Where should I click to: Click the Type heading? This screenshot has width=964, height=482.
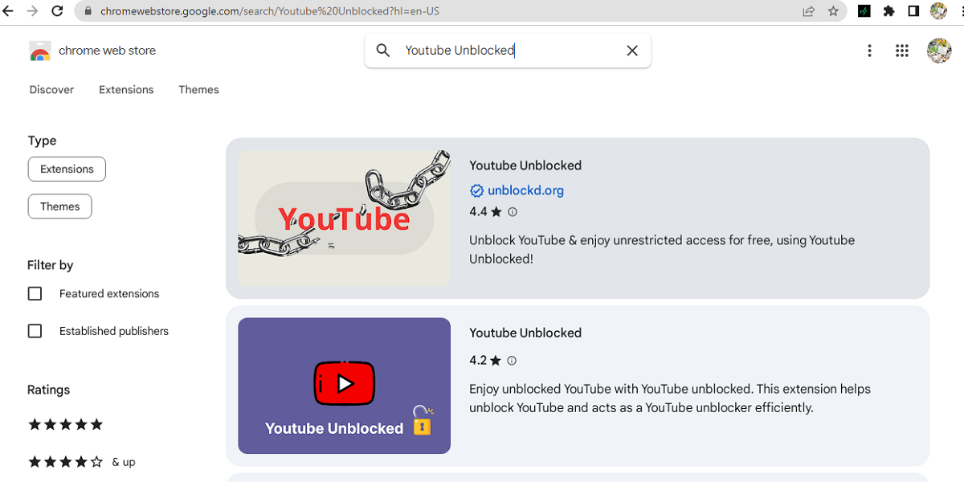point(43,141)
